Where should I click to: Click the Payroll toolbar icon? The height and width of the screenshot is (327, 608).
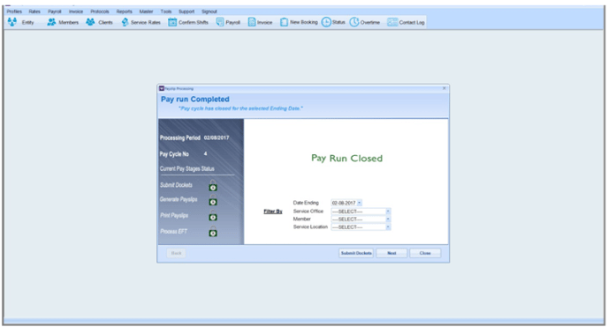220,22
